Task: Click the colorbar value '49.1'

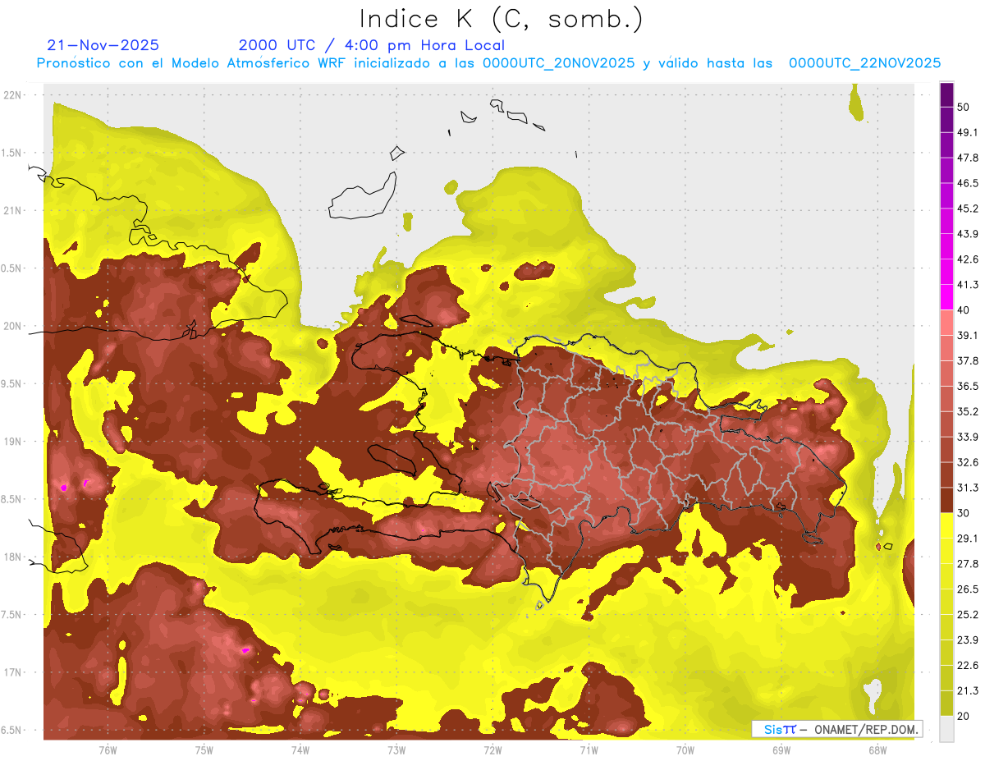Action: point(968,133)
